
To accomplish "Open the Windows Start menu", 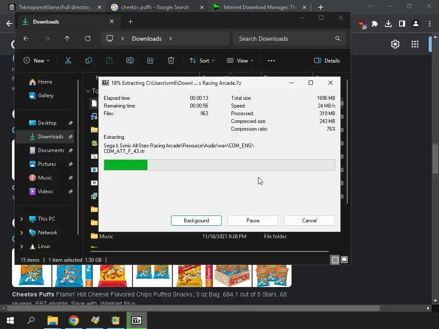I will coord(10,320).
